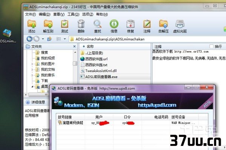Toggle the 换行 (word wrap) checkbox
This screenshot has height=150, width=226.
(x=211, y=46)
